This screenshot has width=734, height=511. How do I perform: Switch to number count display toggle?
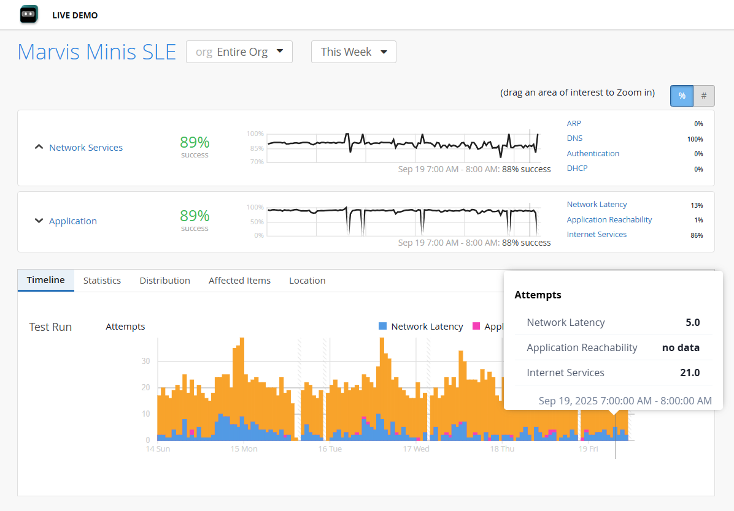[x=704, y=96]
